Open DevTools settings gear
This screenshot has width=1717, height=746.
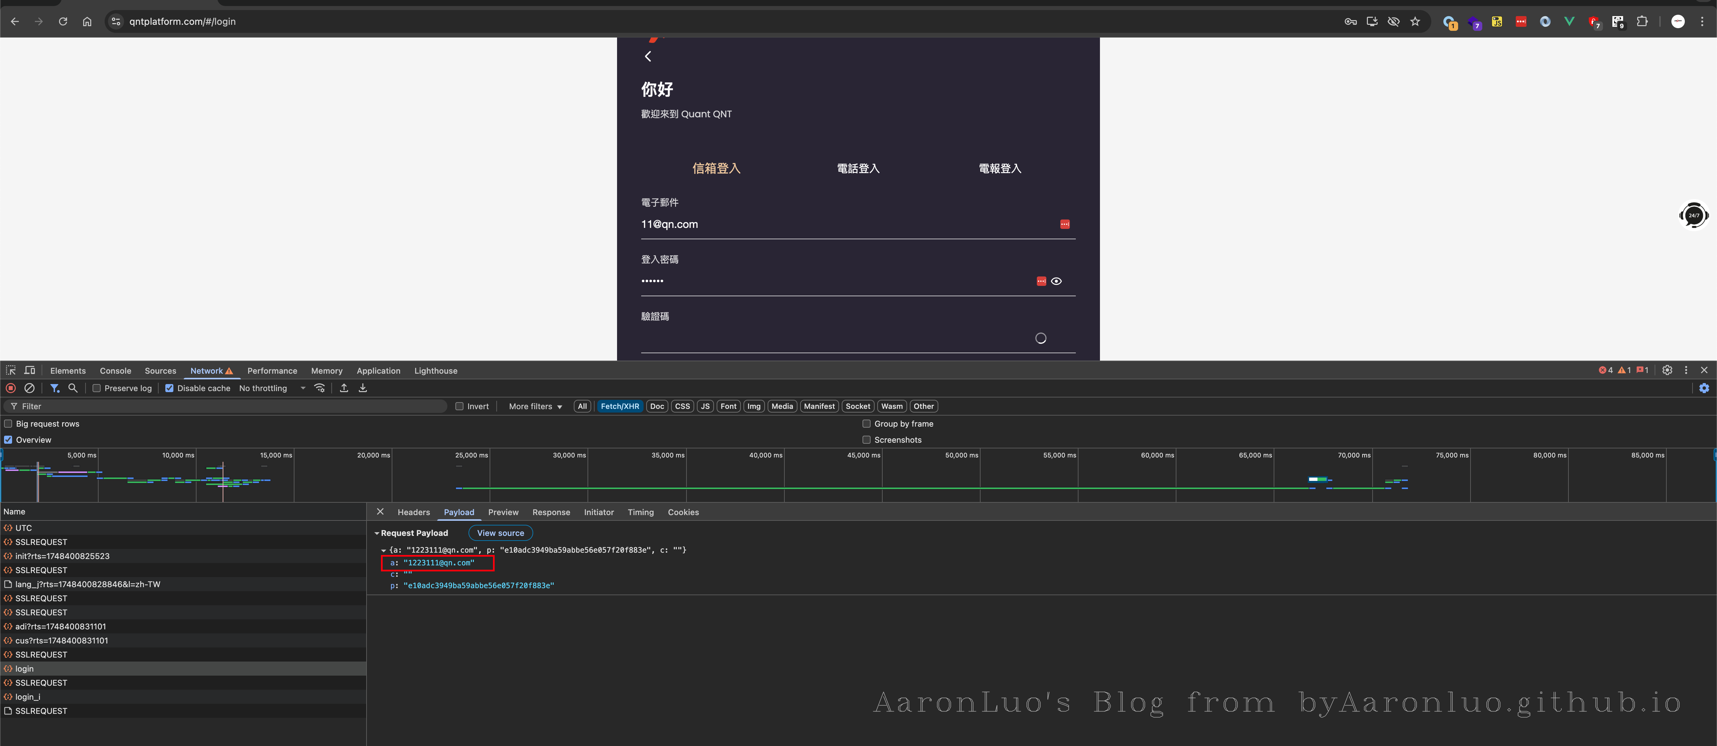[x=1667, y=370]
